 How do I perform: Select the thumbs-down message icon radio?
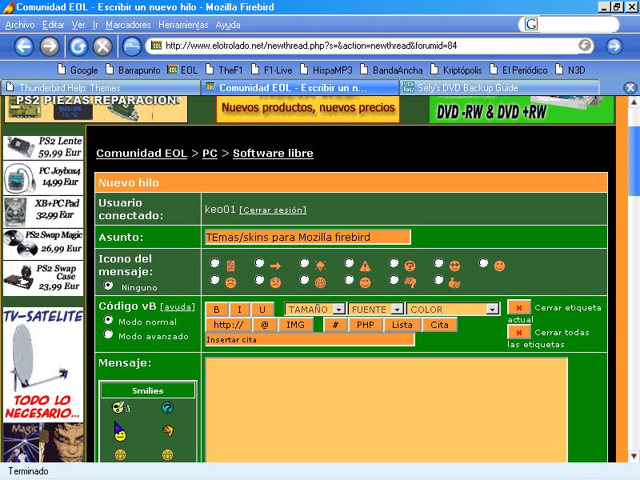[x=394, y=280]
